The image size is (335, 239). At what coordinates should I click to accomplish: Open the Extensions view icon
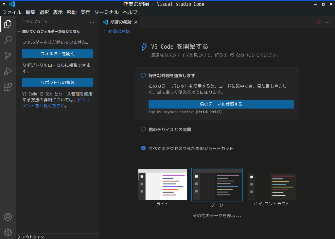(x=8, y=87)
